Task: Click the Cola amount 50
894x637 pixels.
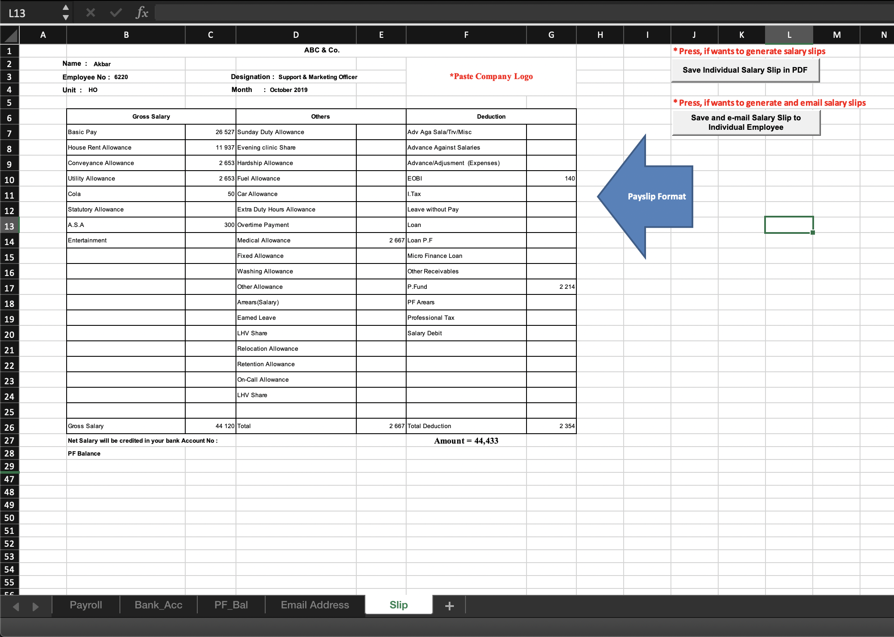Action: pos(211,194)
